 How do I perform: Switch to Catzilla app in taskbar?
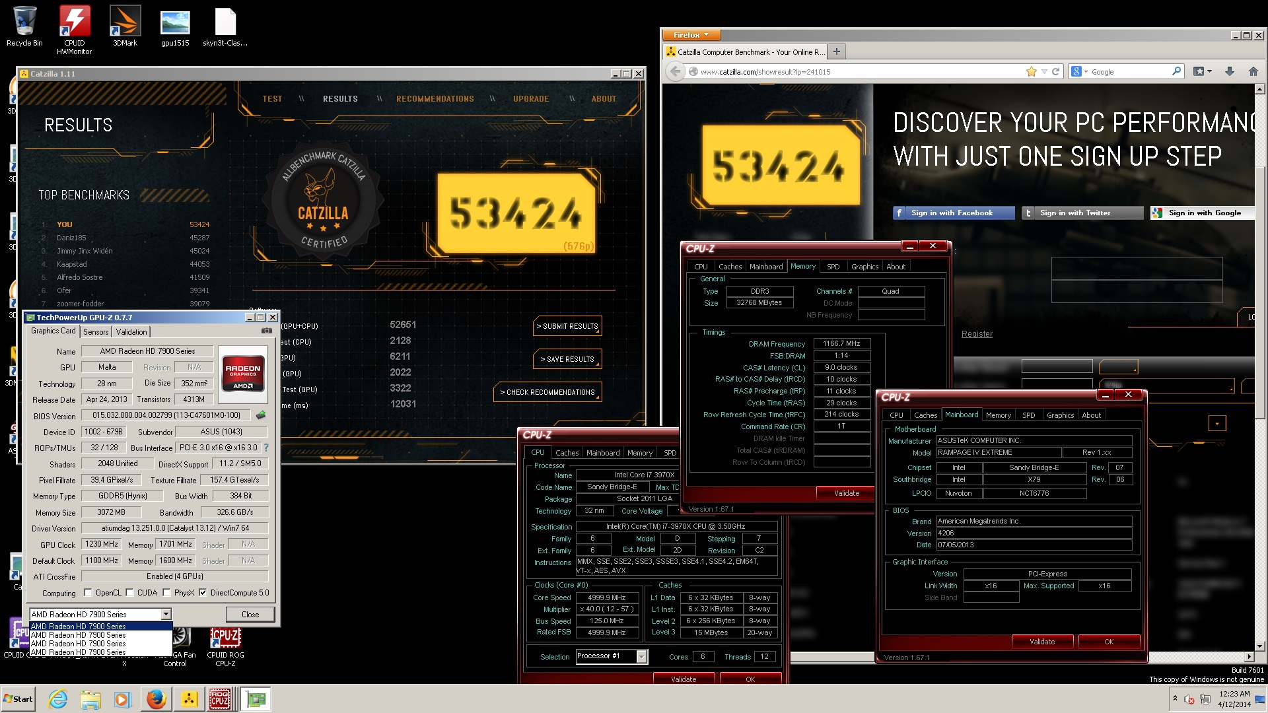(189, 699)
